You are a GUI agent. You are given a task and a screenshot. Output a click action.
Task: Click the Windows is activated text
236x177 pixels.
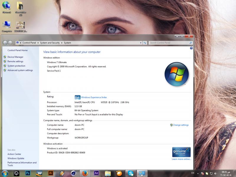[57, 148]
